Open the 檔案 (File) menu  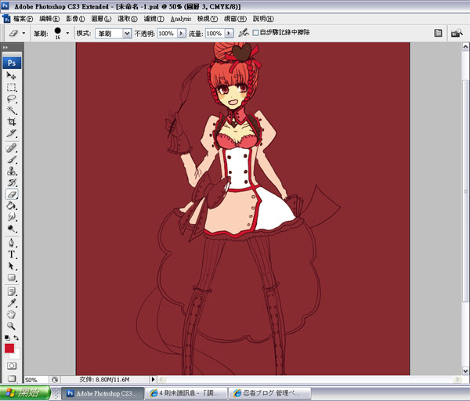point(23,19)
